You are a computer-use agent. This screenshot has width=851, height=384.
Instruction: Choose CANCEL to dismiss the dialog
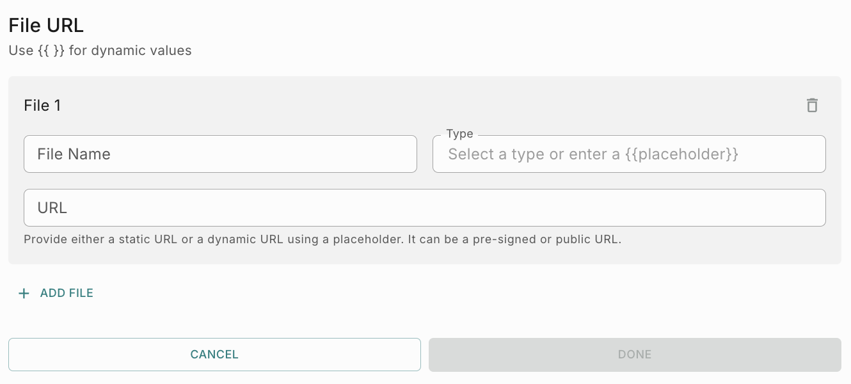tap(214, 354)
